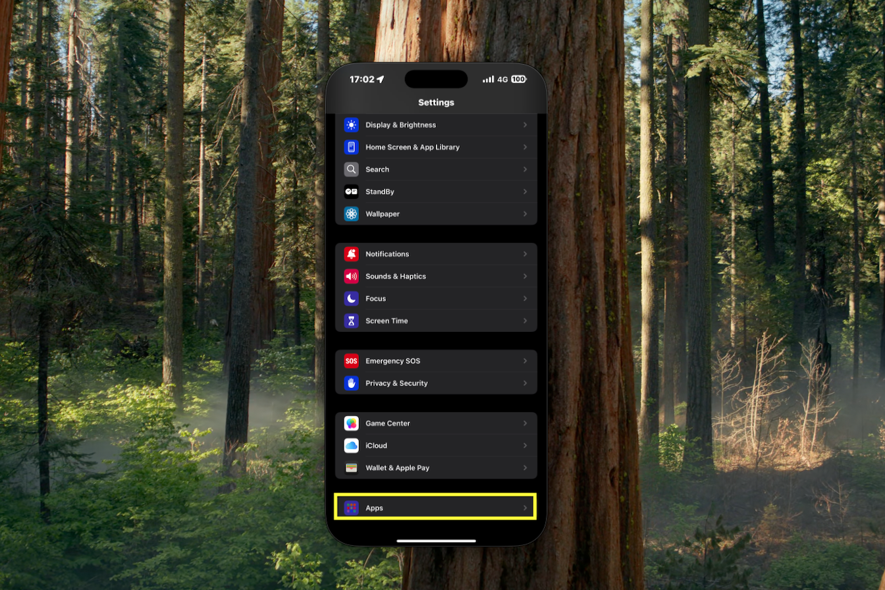Tap the Search magnifier icon
This screenshot has width=885, height=590.
(351, 169)
